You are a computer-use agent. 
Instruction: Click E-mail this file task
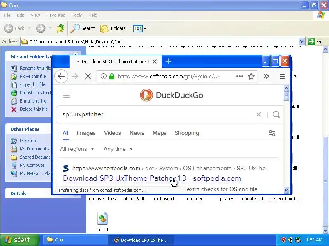click(x=29, y=101)
